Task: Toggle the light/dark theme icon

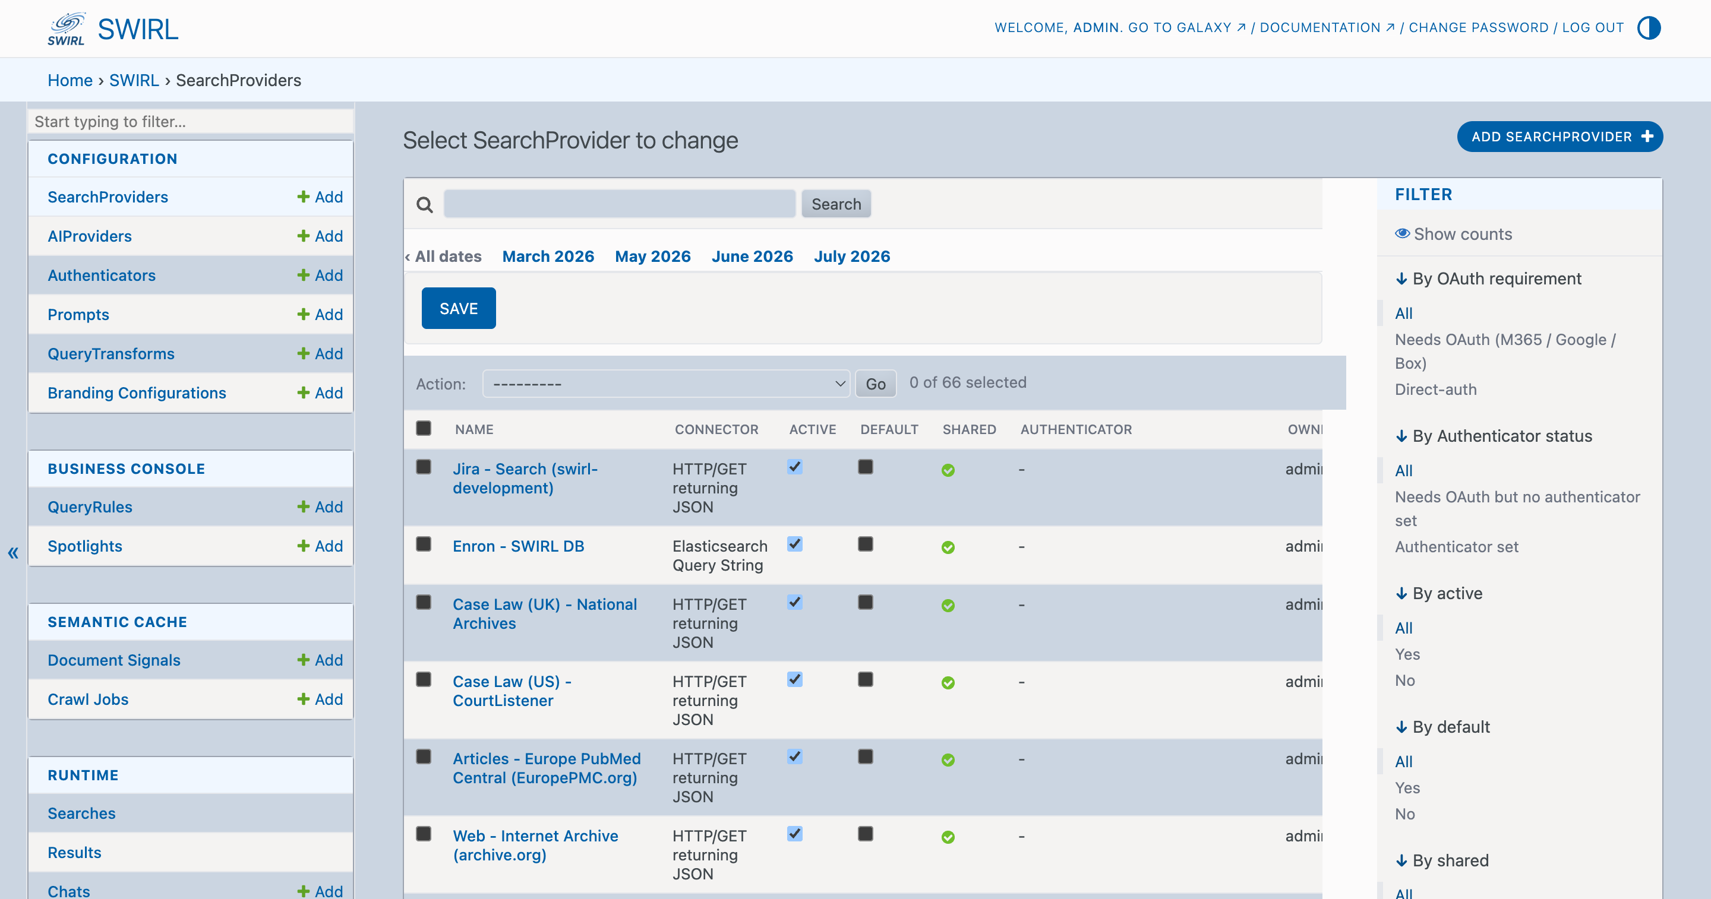Action: 1649,28
